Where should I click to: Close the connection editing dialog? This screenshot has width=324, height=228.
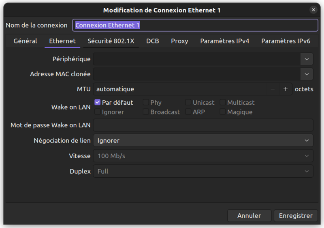click(313, 10)
